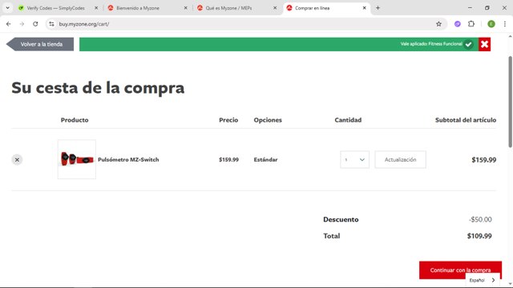Restore down the browser window
The height and width of the screenshot is (288, 513).
(487, 8)
